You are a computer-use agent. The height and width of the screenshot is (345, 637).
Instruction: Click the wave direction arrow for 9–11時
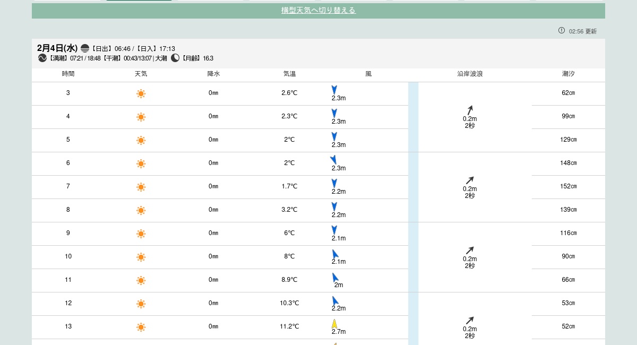pyautogui.click(x=470, y=251)
